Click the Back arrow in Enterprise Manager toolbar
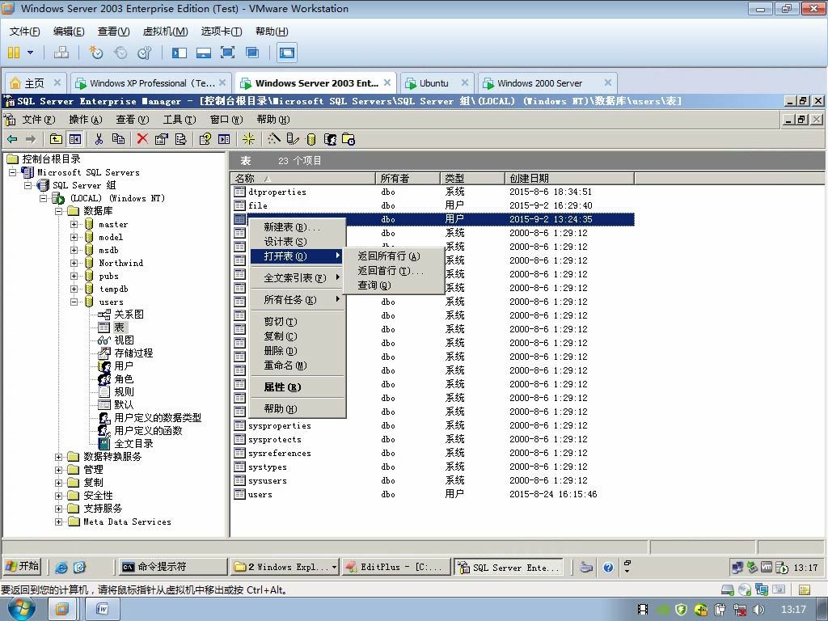Viewport: 828px width, 621px height. [x=12, y=139]
